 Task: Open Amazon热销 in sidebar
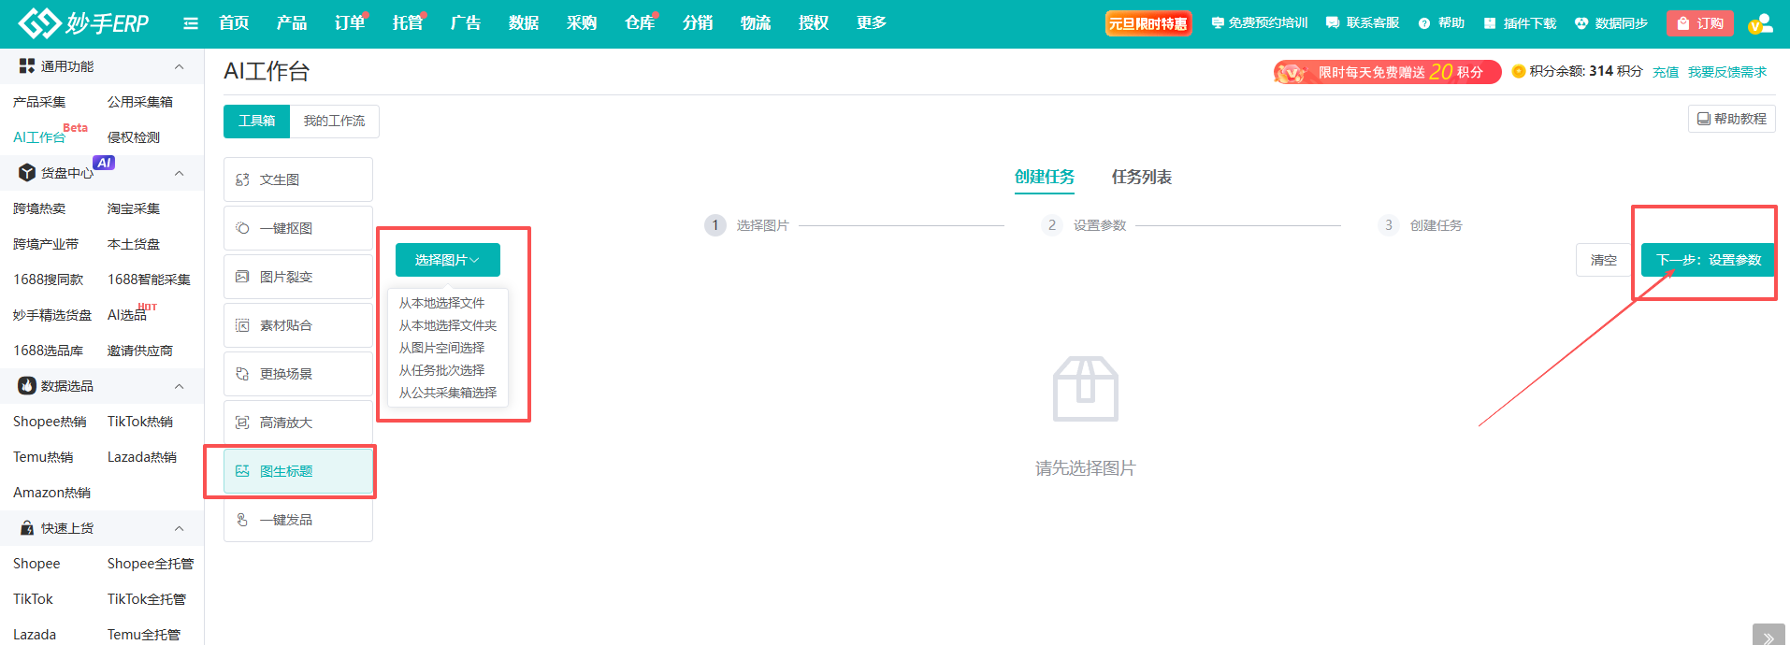coord(51,493)
